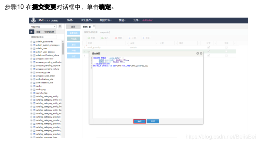259x143 pixels.
Task: Expand the cache tree node
Action: tap(31, 86)
